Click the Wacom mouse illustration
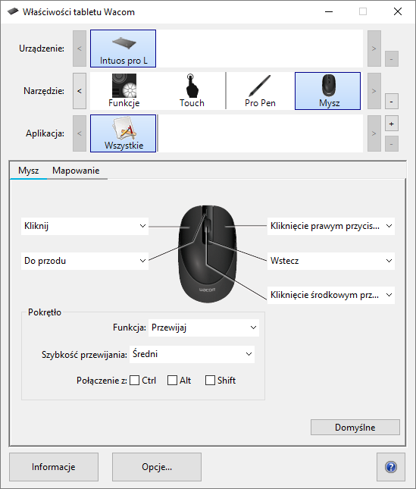This screenshot has width=416, height=489. click(x=207, y=254)
